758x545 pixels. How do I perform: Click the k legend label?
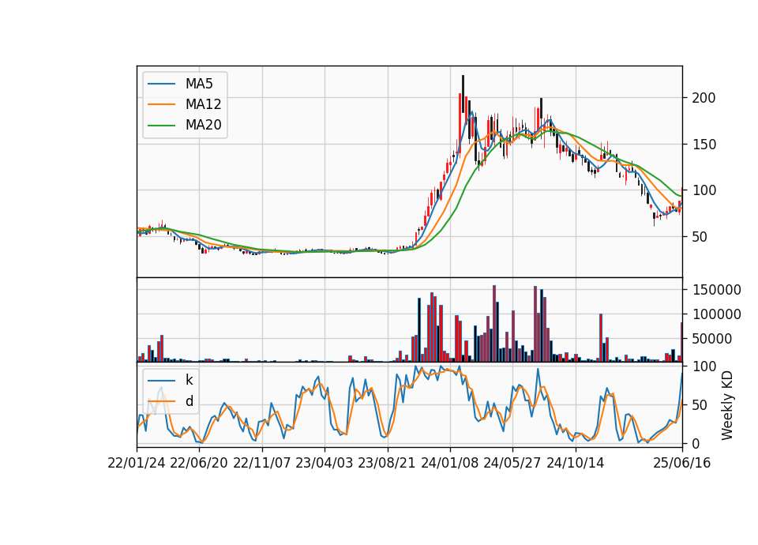click(x=189, y=380)
